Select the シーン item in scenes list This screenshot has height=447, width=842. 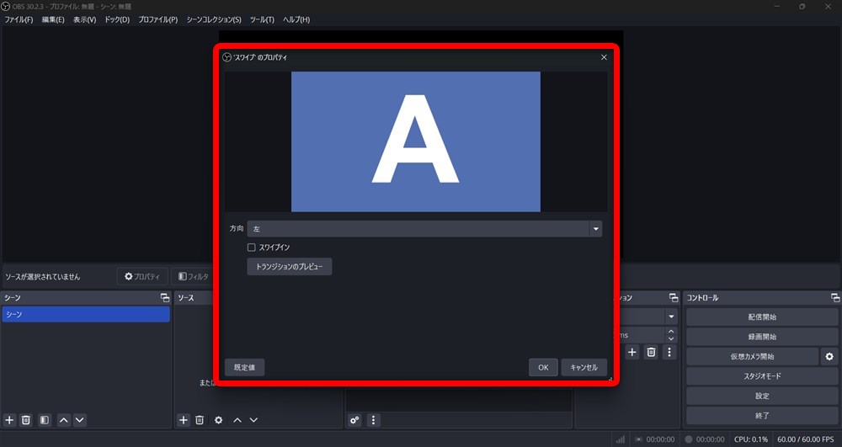(x=85, y=314)
